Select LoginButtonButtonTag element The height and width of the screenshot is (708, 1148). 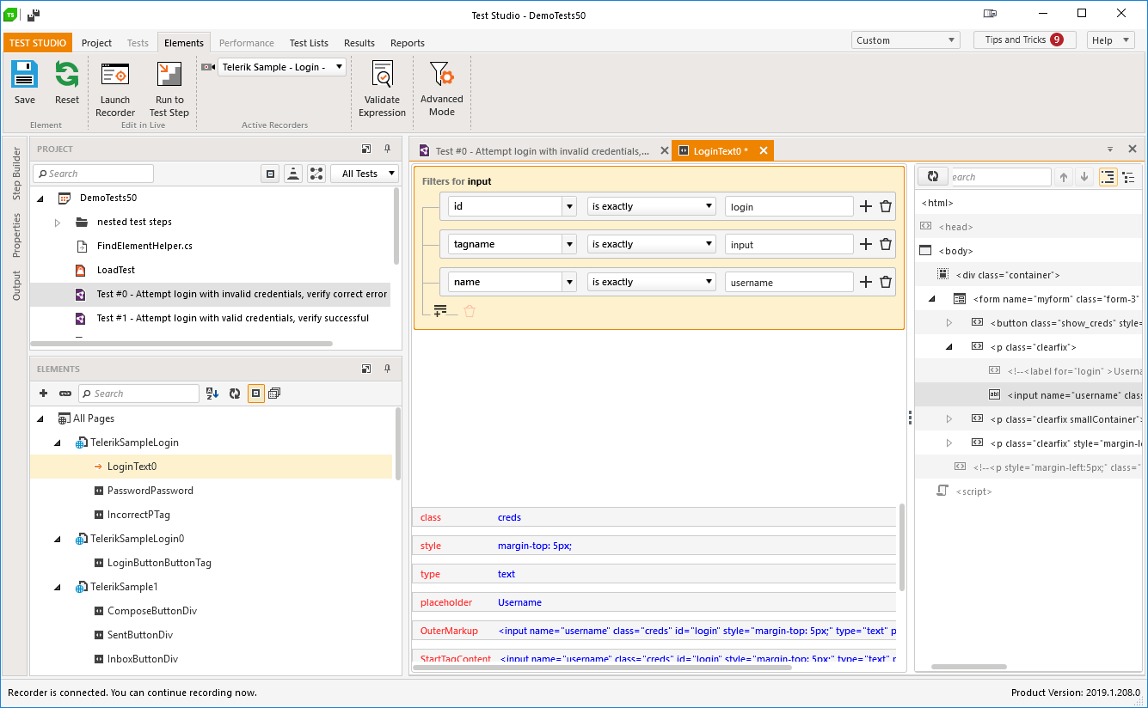pyautogui.click(x=159, y=563)
